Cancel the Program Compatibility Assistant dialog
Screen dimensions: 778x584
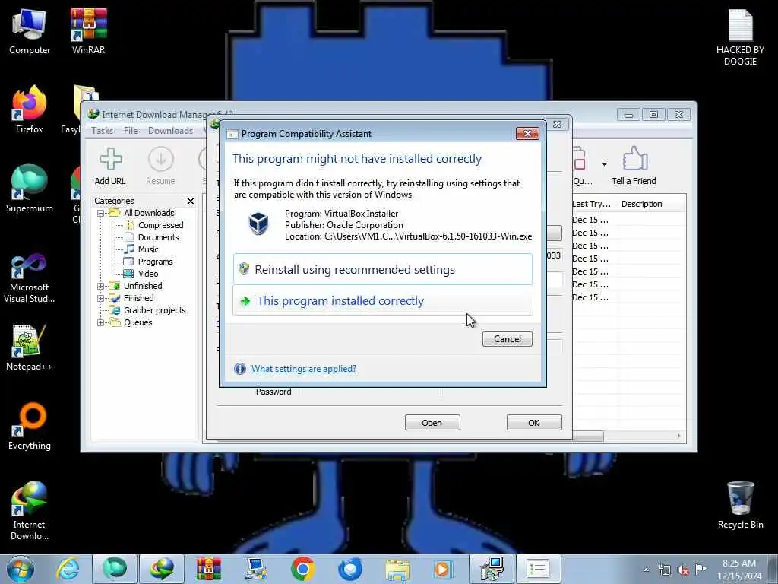[x=507, y=338]
